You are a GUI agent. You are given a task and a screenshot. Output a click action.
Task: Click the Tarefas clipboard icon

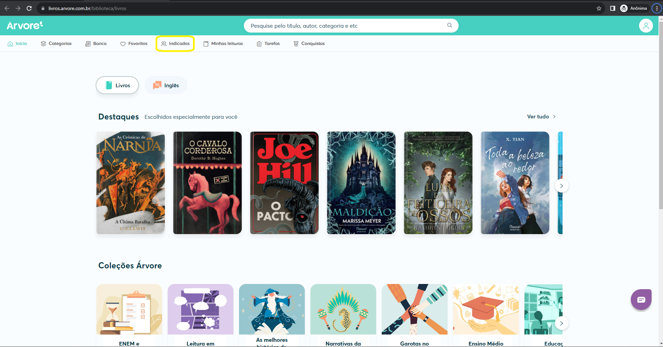coord(259,44)
